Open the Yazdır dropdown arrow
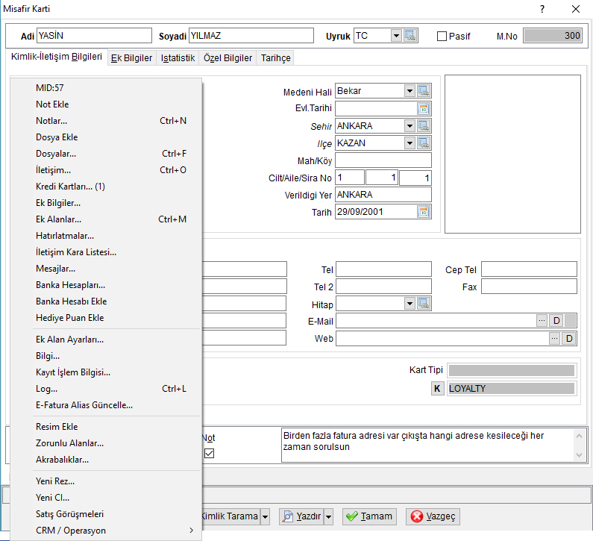The image size is (593, 541). (329, 516)
